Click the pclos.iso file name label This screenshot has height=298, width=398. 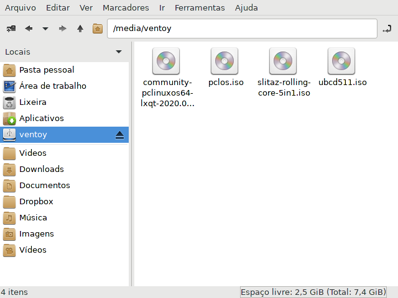click(x=226, y=83)
